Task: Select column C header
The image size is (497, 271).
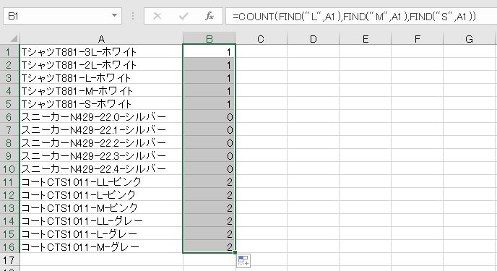Action: [x=261, y=39]
